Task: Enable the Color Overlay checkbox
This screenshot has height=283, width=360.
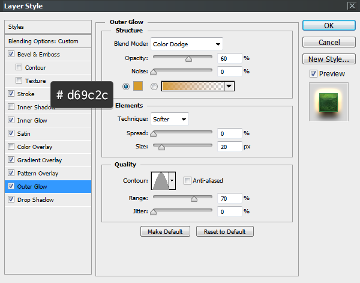Action: coord(12,147)
